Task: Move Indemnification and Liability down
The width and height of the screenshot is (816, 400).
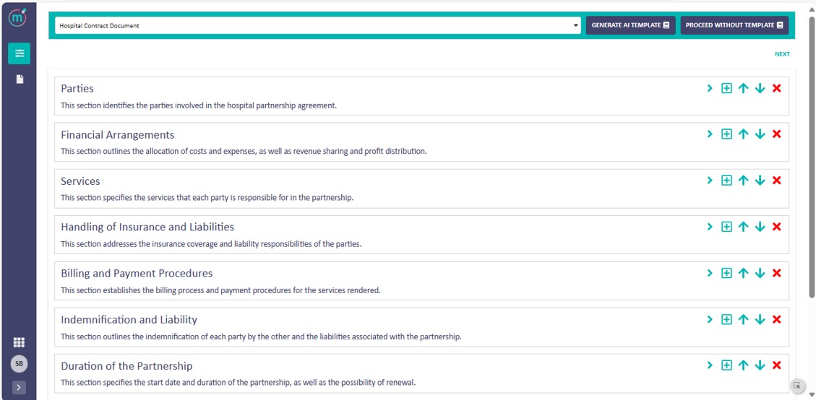Action: (x=760, y=319)
